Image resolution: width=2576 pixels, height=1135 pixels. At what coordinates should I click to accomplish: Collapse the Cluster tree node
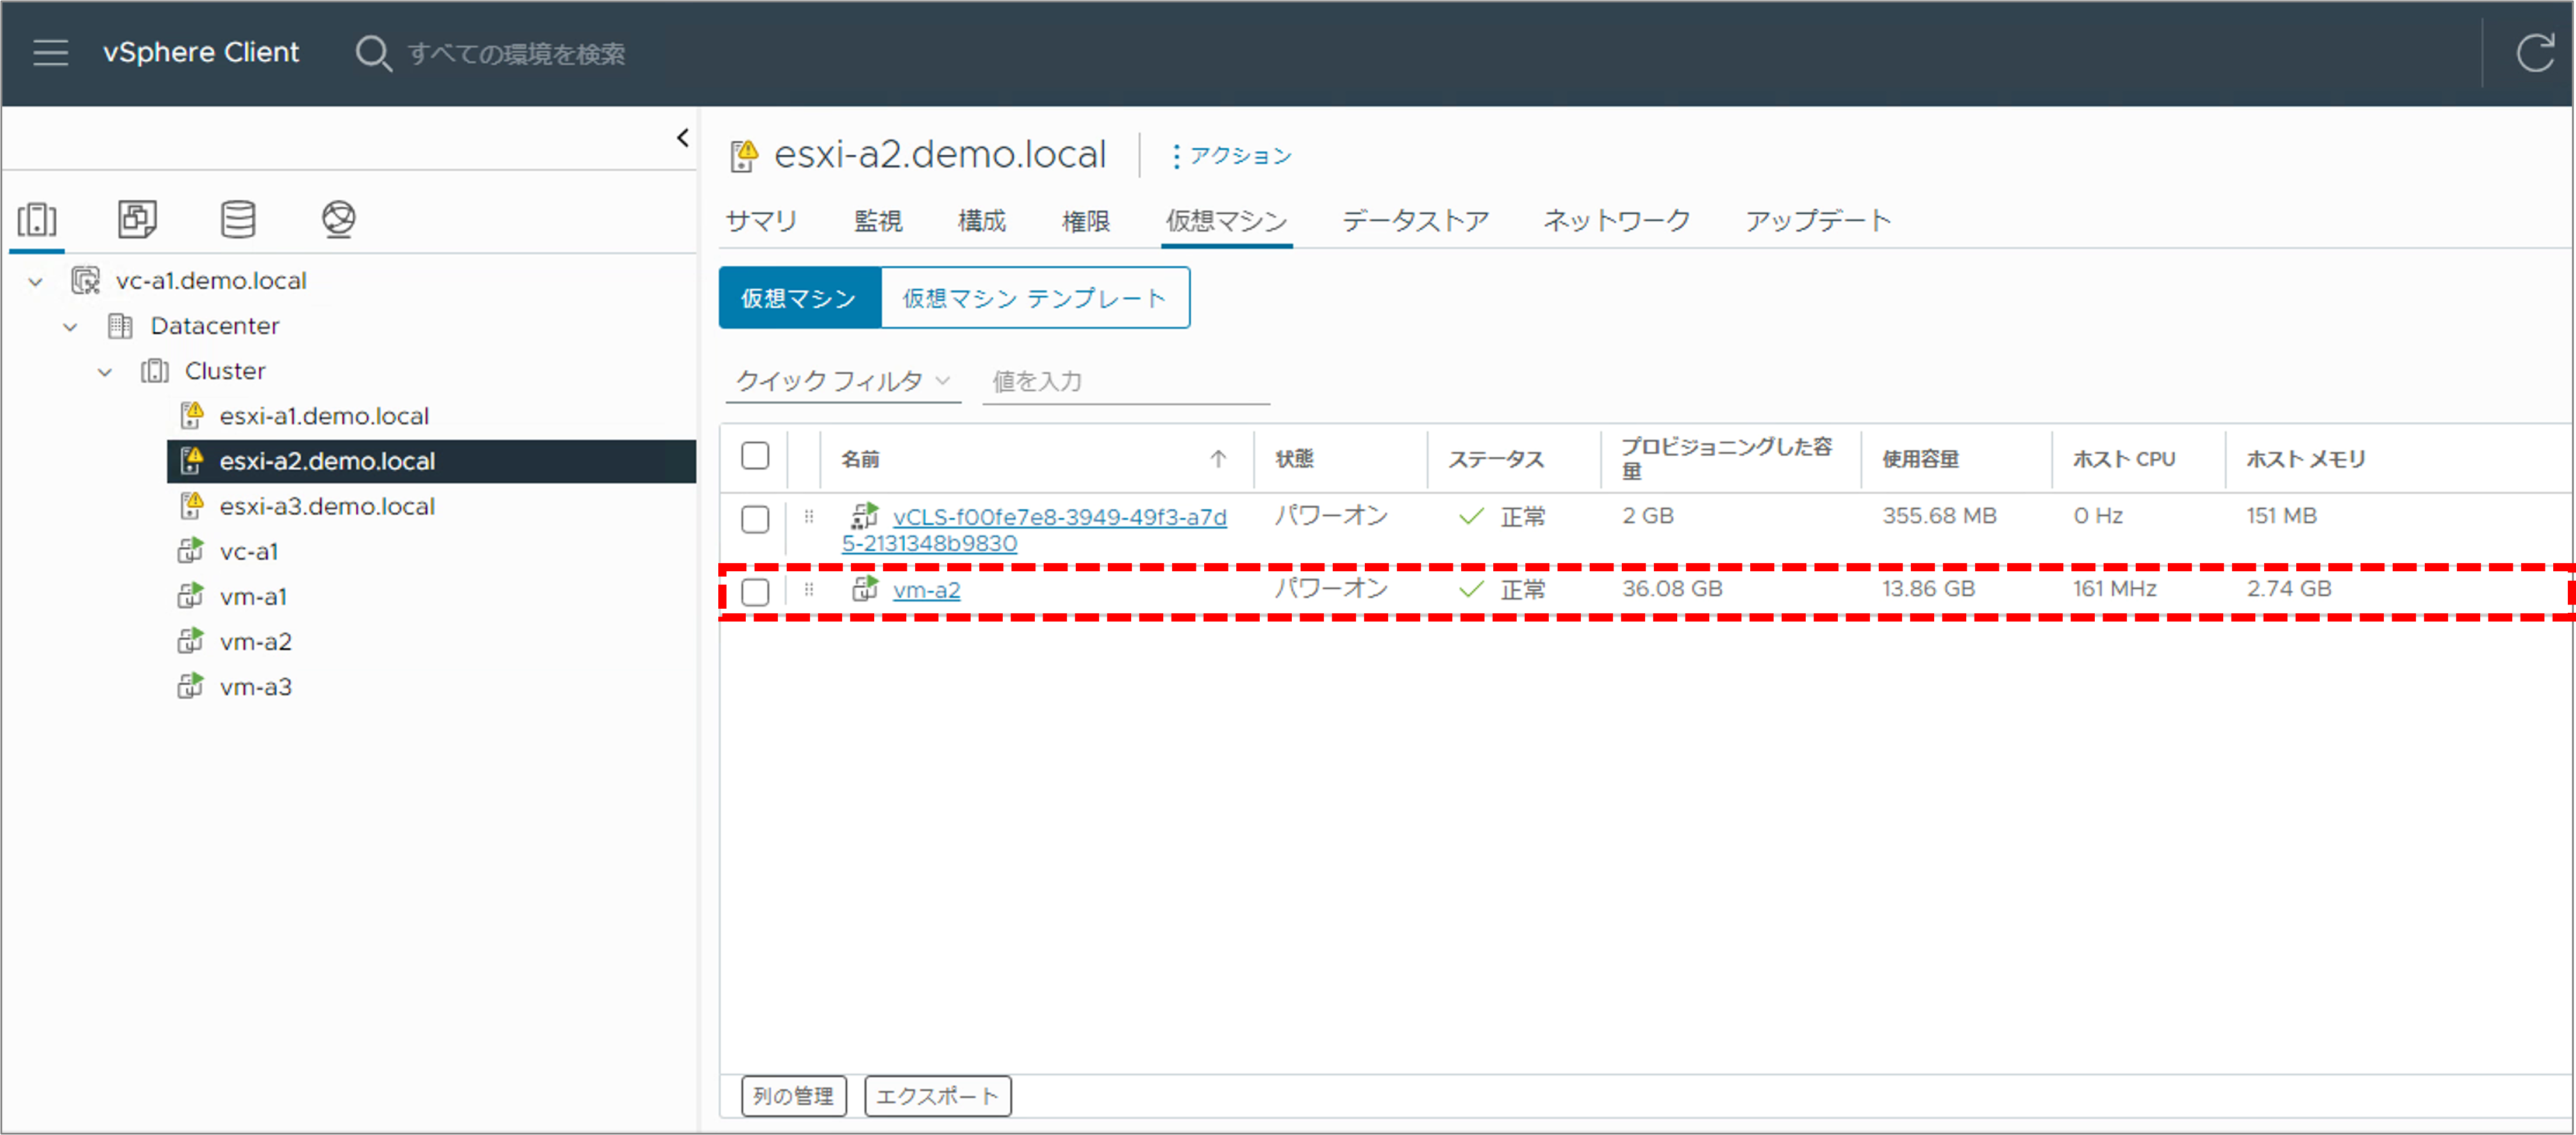(x=105, y=372)
